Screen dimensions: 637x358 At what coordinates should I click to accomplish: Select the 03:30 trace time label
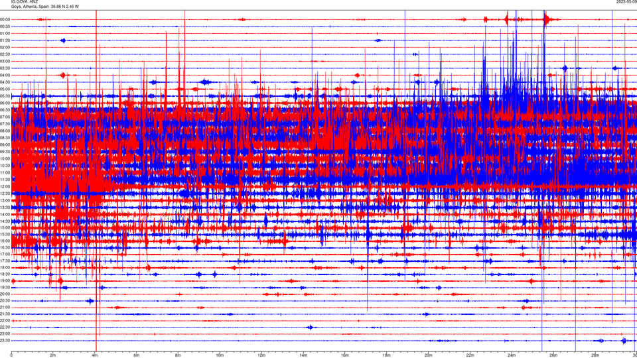click(x=5, y=68)
